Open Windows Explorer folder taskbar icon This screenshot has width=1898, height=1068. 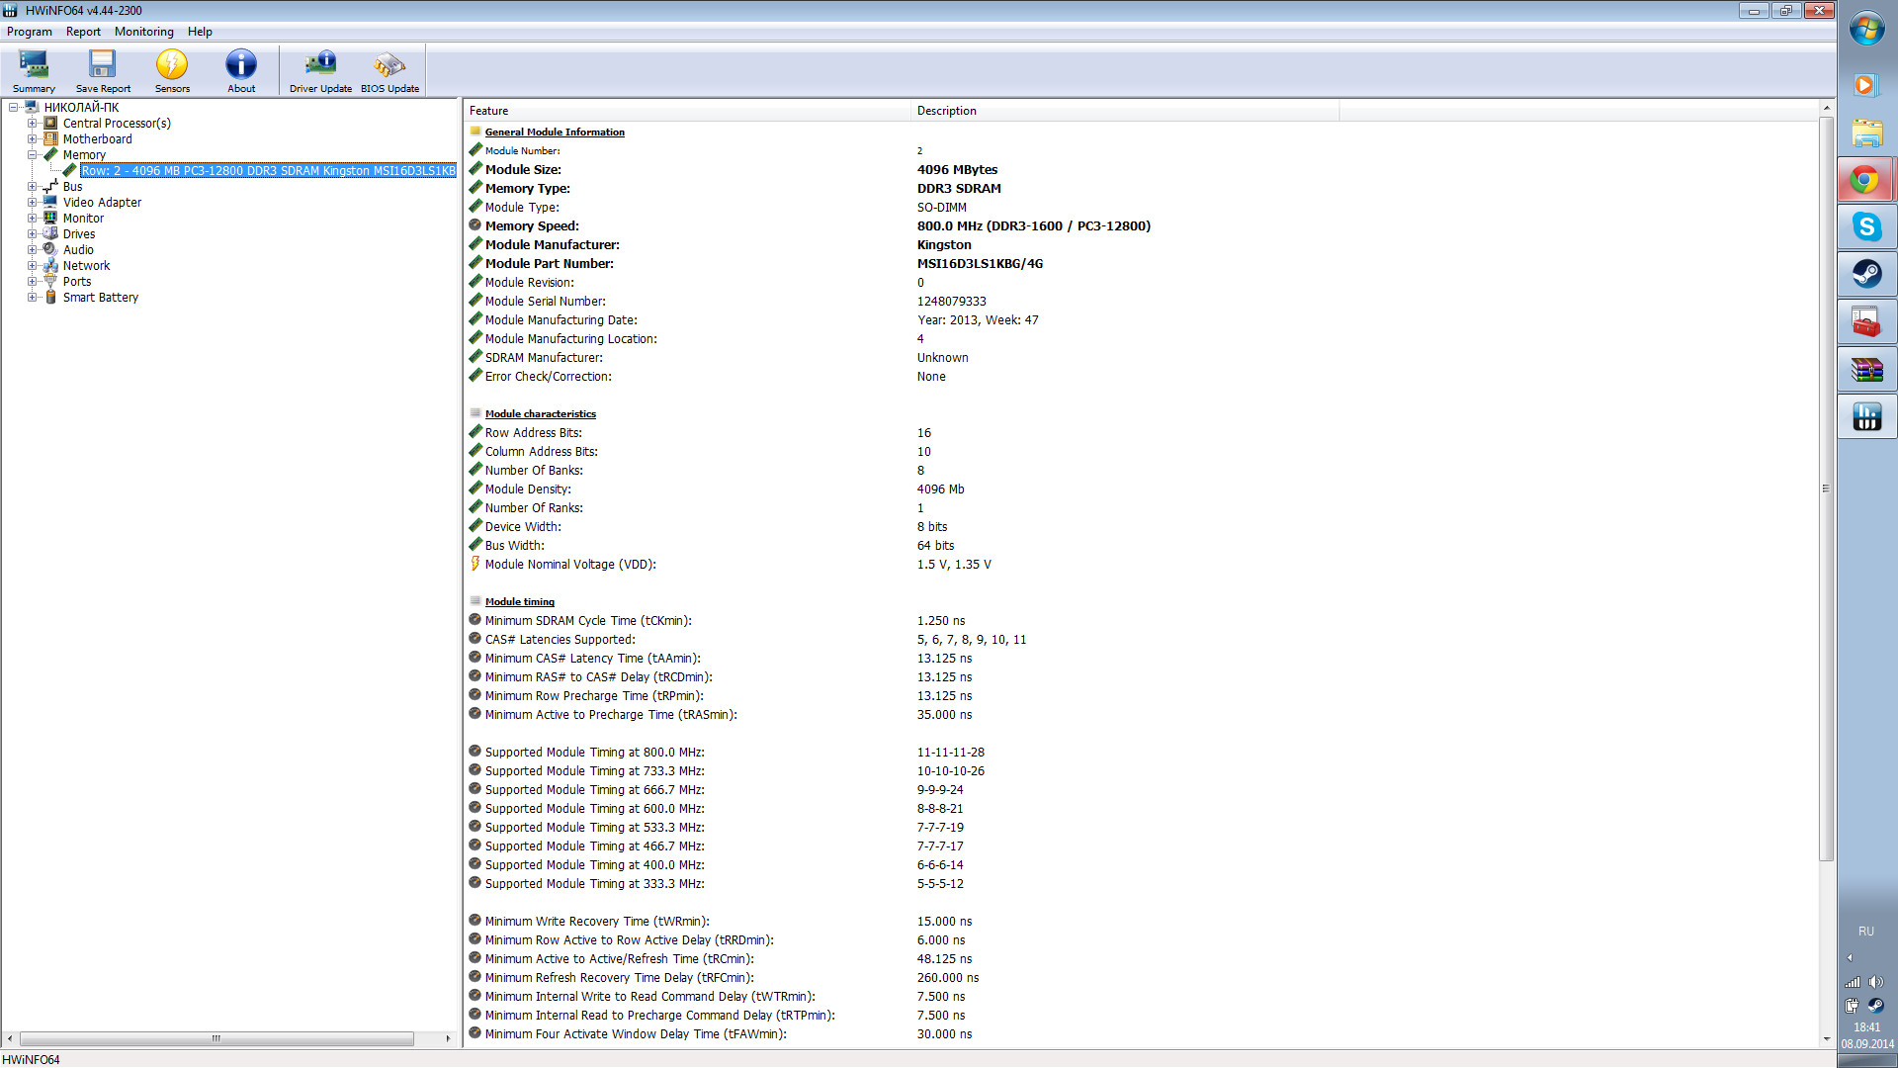click(1866, 133)
